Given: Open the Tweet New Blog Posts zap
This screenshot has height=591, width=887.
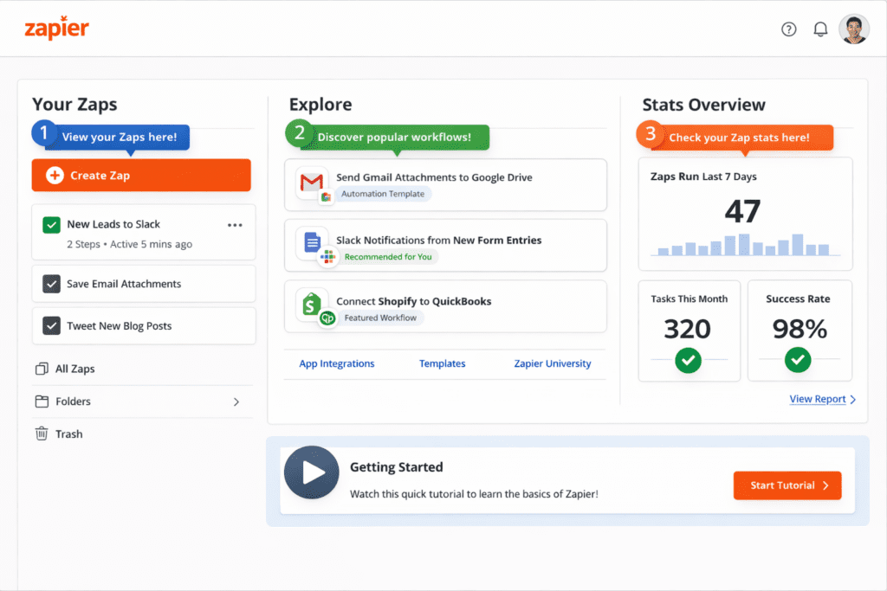Looking at the screenshot, I should pos(144,326).
